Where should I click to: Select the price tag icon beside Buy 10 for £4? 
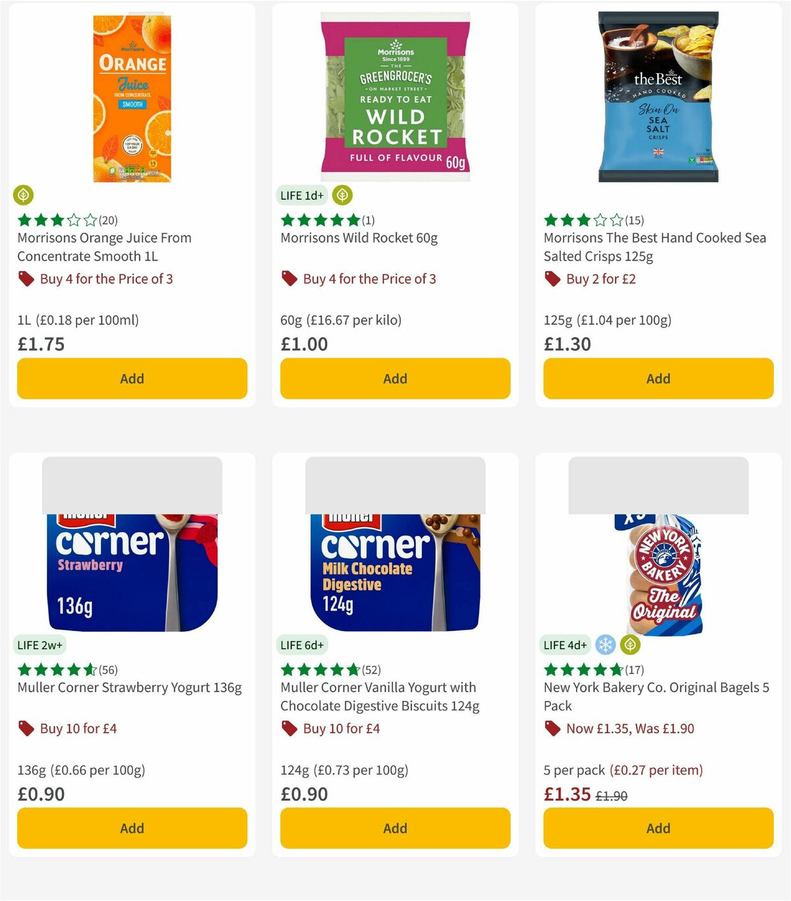click(27, 729)
